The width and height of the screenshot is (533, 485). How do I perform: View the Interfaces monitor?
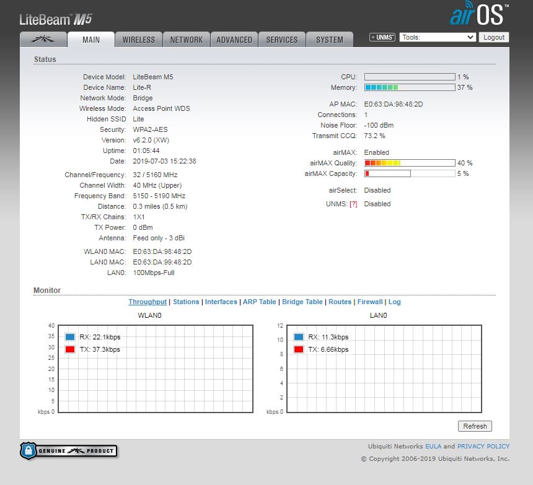click(221, 302)
